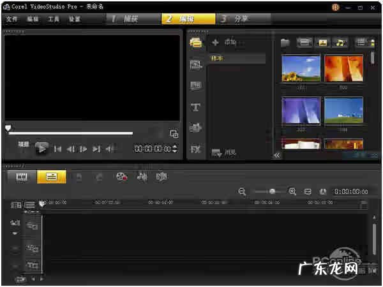Click the timeline zoom slider

273,191
